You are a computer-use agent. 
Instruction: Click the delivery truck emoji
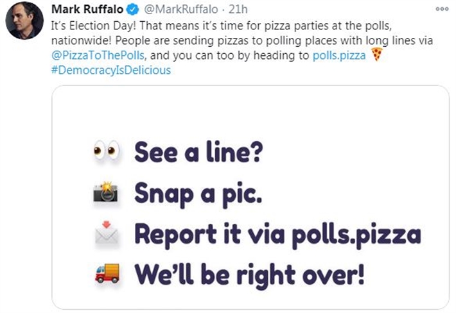coord(107,273)
